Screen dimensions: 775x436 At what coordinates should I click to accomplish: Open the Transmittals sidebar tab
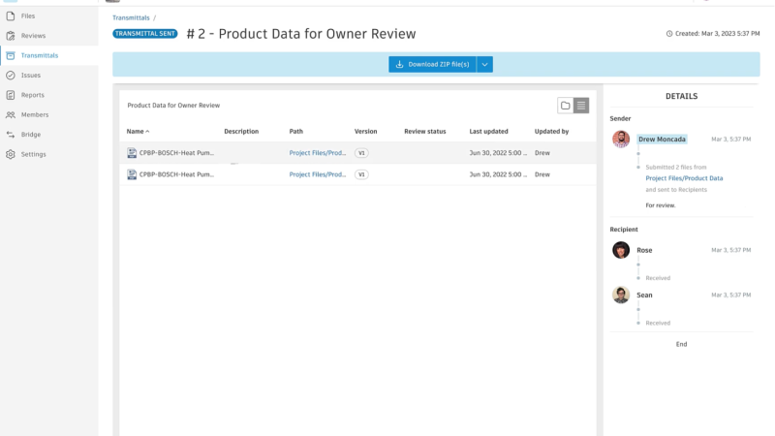point(40,55)
